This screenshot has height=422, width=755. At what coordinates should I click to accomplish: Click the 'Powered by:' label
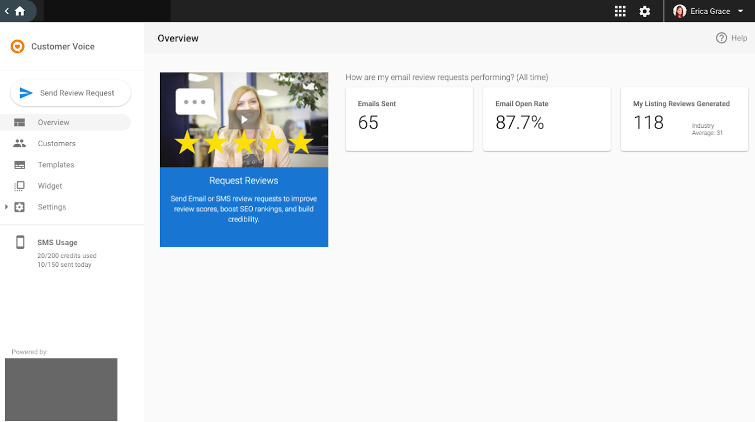tap(30, 352)
